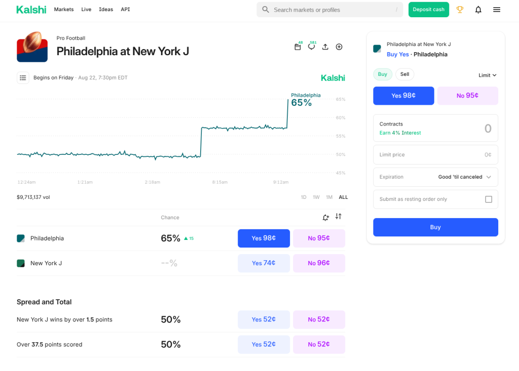Click New York J No 96¢ button
Screen dimensions: 519x371
click(x=319, y=263)
